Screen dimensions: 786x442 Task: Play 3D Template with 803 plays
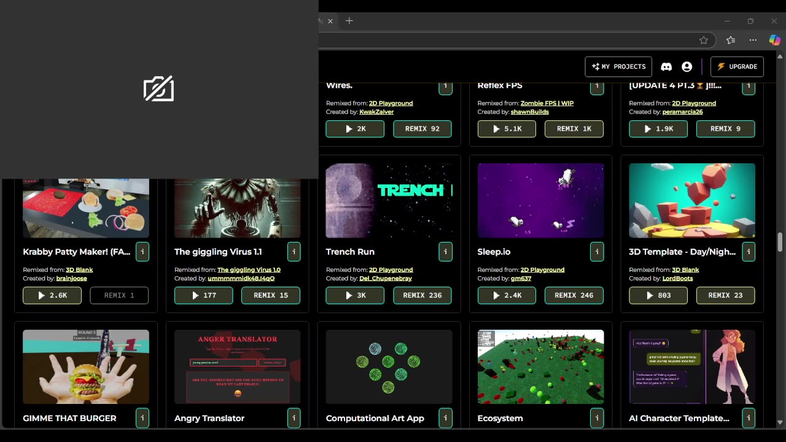tap(658, 295)
